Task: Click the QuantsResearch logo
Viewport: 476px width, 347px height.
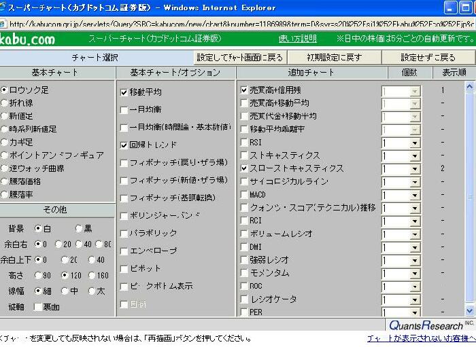Action: [431, 325]
